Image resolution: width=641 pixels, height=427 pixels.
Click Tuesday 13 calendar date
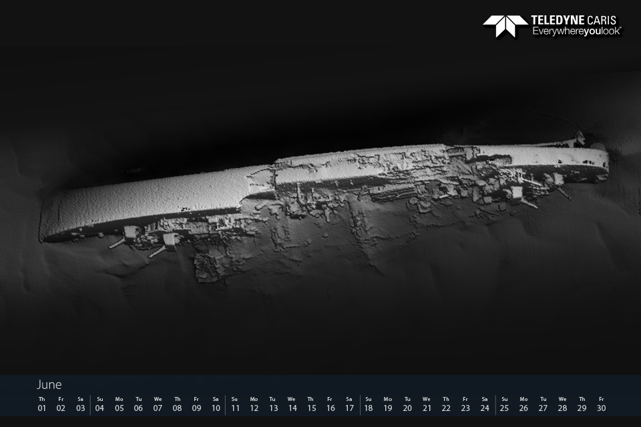click(273, 404)
